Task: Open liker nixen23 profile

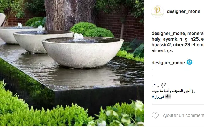Action: [x=181, y=45]
